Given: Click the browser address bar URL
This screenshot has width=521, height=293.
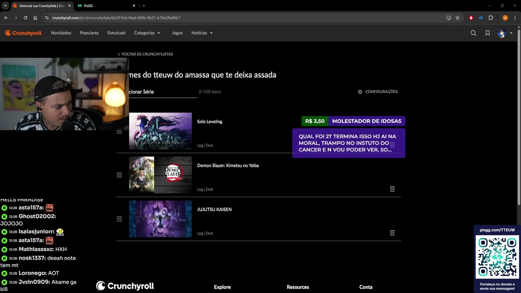Looking at the screenshot, I should click(x=116, y=18).
